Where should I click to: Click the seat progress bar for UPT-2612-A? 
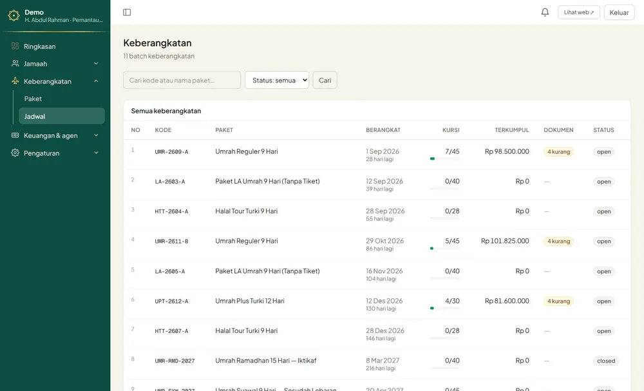[x=445, y=308]
